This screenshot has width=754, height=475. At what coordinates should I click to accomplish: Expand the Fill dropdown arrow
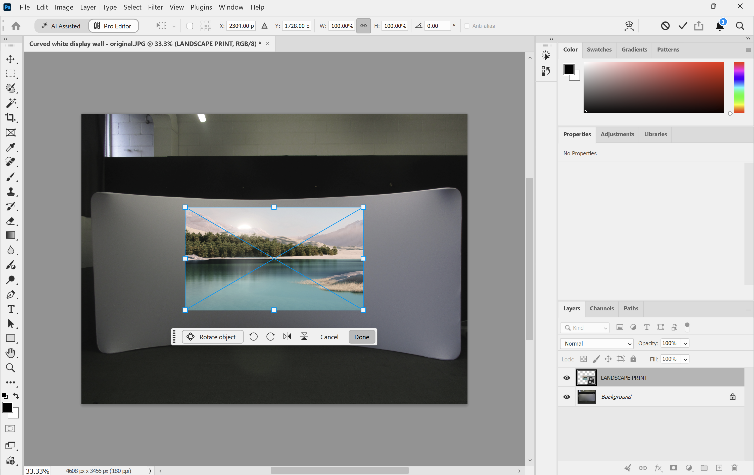pos(685,359)
